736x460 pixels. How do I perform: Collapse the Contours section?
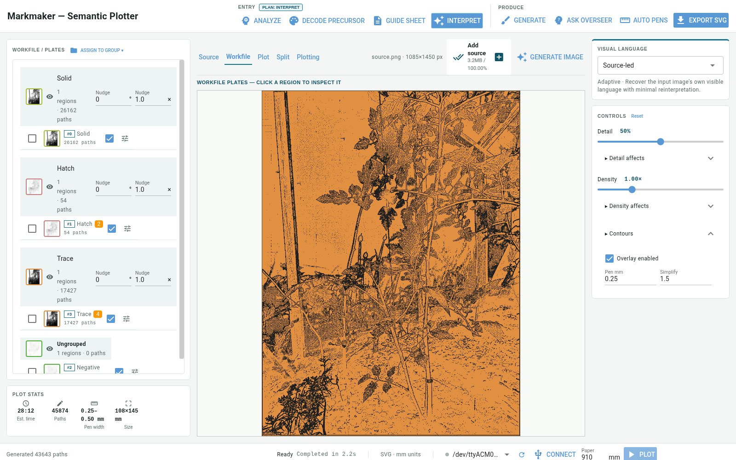[660, 234]
